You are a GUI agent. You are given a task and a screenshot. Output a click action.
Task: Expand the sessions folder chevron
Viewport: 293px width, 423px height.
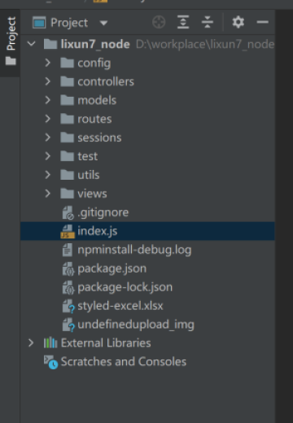pyautogui.click(x=48, y=137)
